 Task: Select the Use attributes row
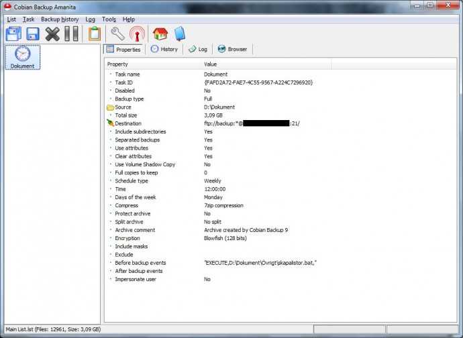[280, 148]
